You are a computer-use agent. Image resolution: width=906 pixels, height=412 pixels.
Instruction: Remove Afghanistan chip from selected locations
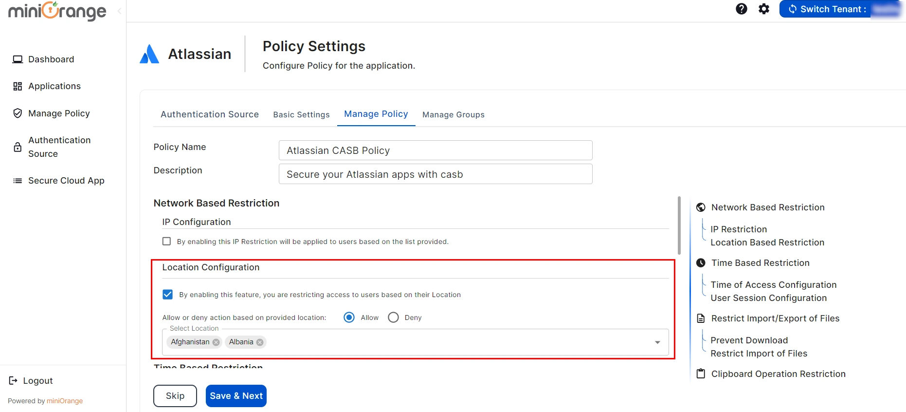216,342
